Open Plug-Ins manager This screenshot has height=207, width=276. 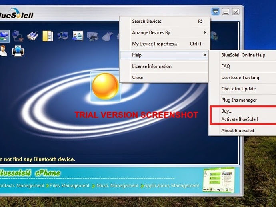coord(243,100)
